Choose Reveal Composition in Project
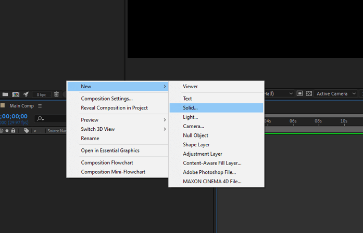The height and width of the screenshot is (233, 363). click(118, 108)
